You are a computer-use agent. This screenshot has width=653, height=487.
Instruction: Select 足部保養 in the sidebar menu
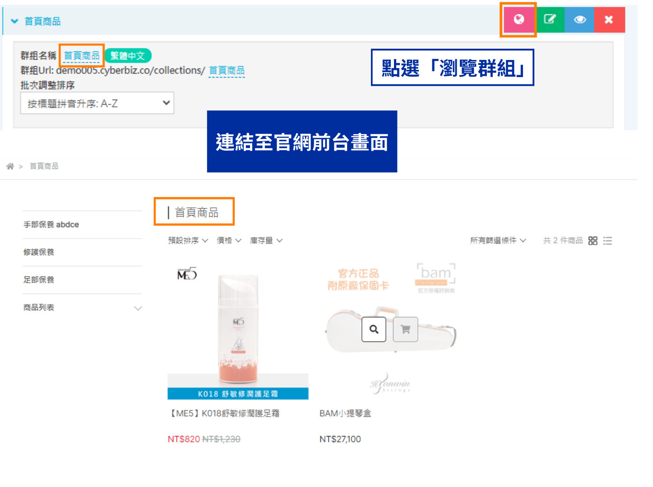tap(39, 280)
